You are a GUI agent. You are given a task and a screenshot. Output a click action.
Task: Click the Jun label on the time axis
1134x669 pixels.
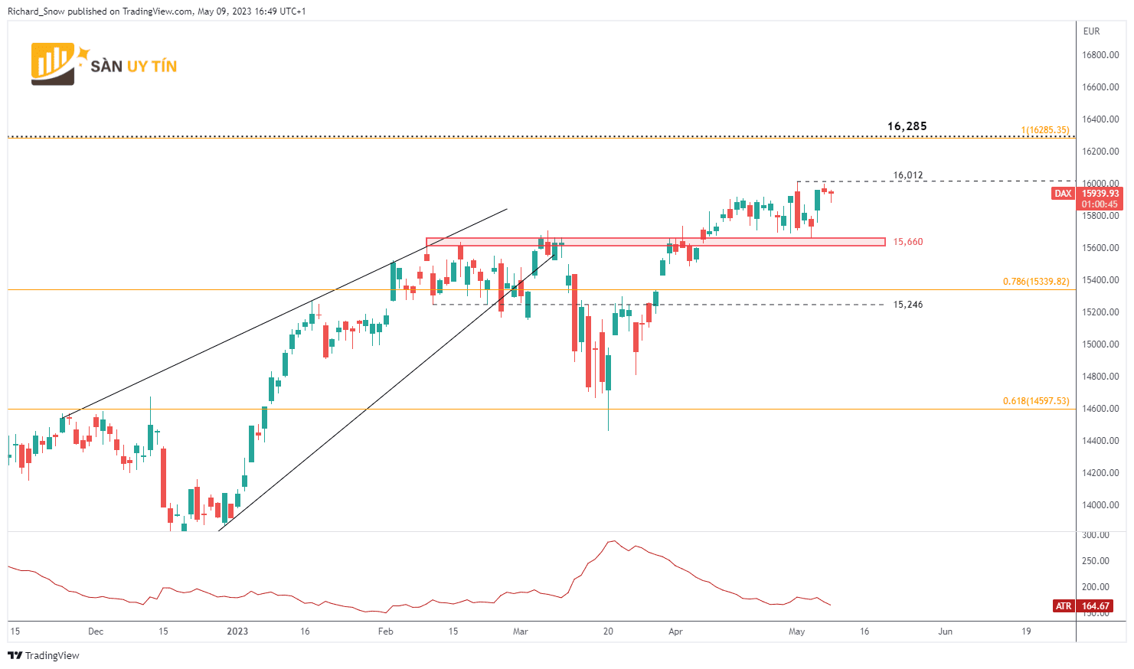[946, 631]
